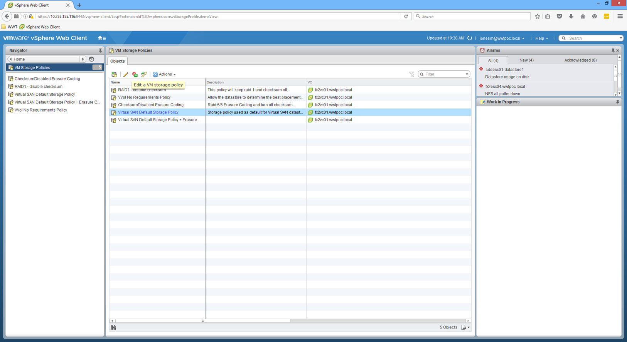
Task: Open the Help dropdown menu
Action: pos(541,38)
